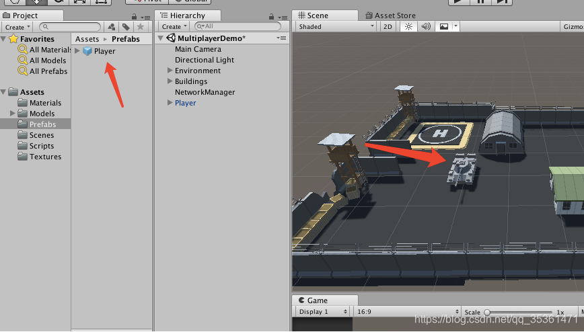Screen dimensions: 584x332
Task: Open Shaded draw mode dropdown
Action: 336,26
